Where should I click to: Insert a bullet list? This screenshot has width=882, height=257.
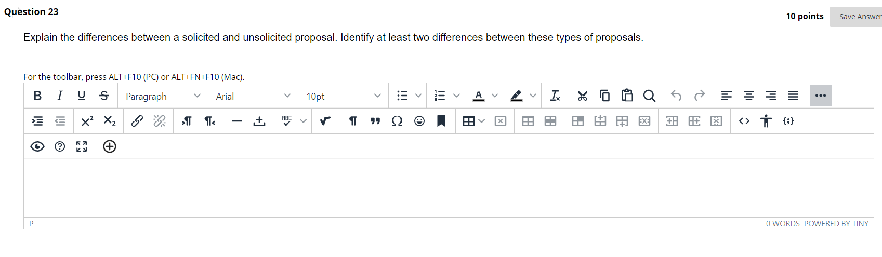(x=402, y=96)
